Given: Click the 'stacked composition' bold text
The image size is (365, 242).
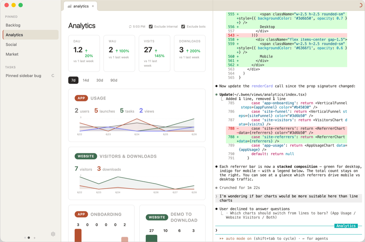Looking at the screenshot, I should (x=297, y=167).
